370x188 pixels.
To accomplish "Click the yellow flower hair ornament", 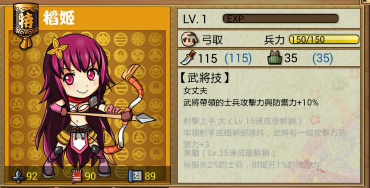I will pyautogui.click(x=57, y=48).
